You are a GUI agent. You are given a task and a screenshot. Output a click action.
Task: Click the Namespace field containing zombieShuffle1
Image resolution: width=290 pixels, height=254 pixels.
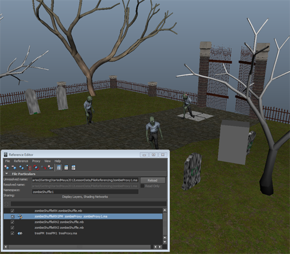coord(85,192)
